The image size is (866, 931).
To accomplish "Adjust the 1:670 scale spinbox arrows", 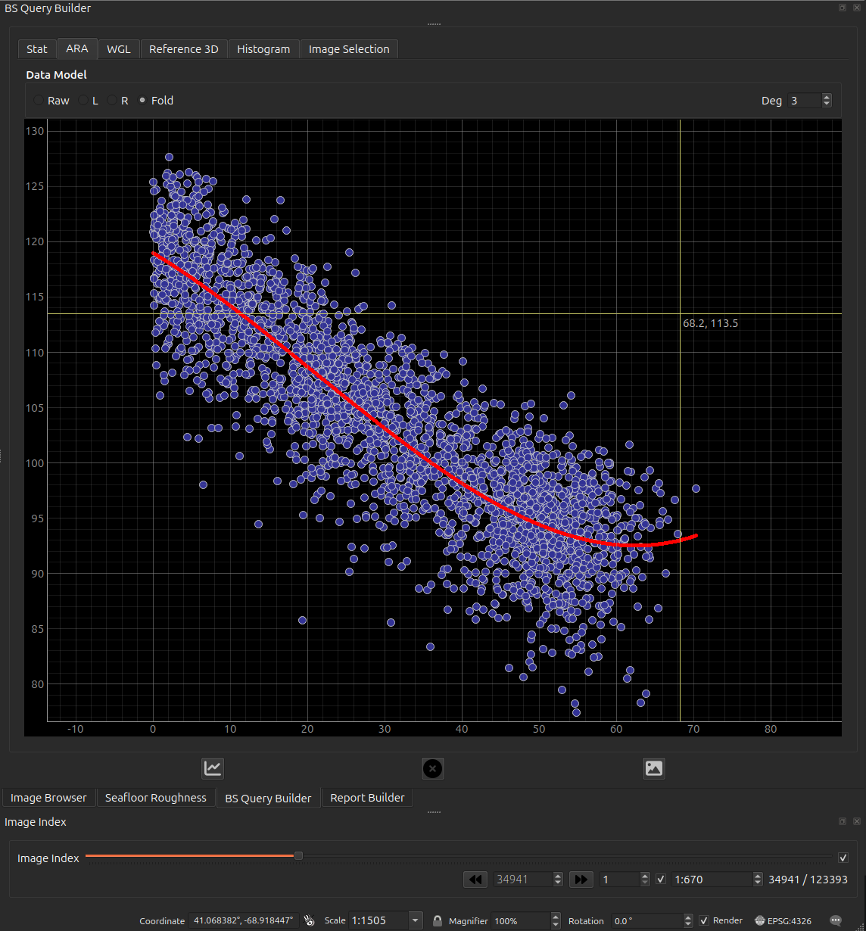I will pyautogui.click(x=758, y=880).
